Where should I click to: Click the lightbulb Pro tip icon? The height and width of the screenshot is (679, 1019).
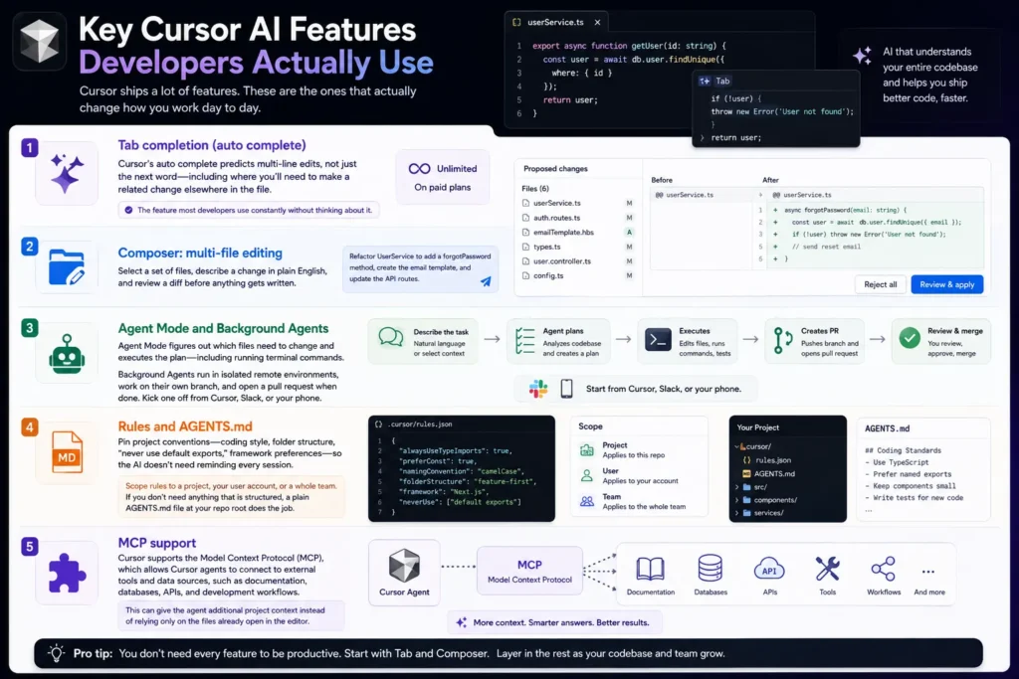point(57,653)
